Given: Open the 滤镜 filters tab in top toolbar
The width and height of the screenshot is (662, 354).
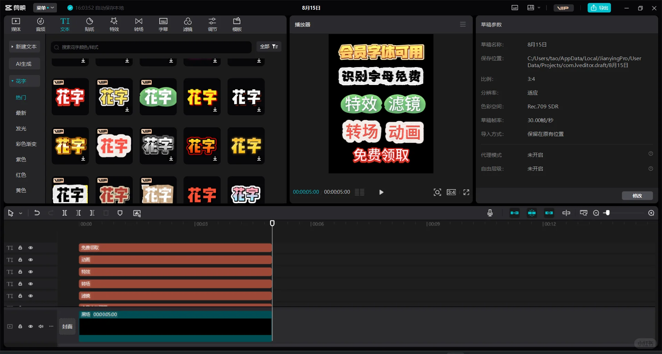Looking at the screenshot, I should [188, 24].
